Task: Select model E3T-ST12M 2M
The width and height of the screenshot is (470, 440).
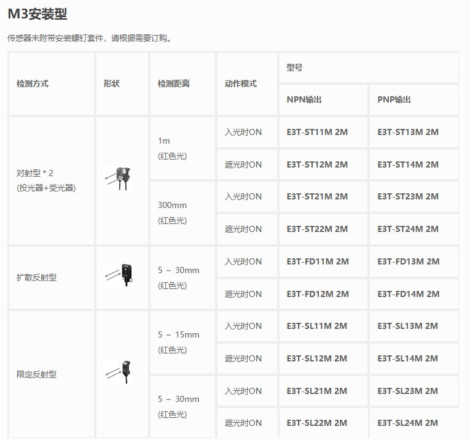Action: (x=317, y=164)
